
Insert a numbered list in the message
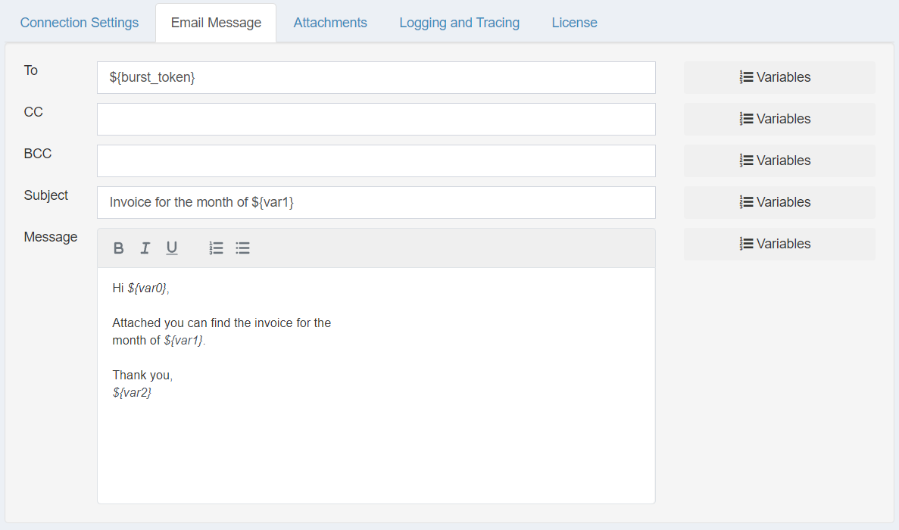pos(216,248)
